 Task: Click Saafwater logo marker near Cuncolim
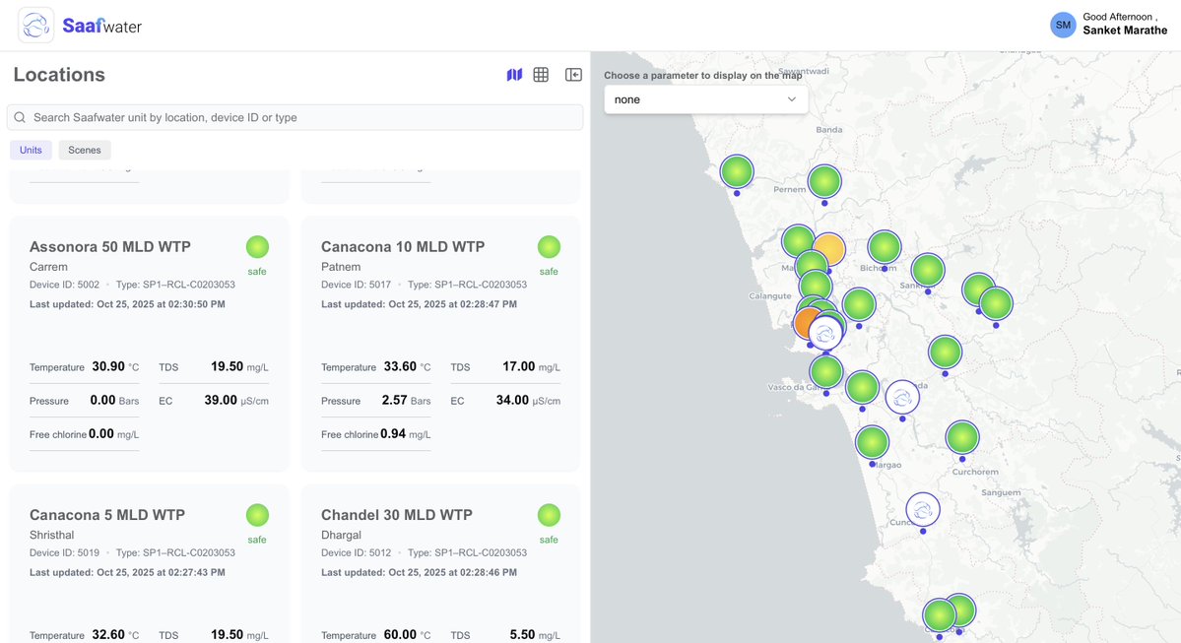tap(923, 510)
